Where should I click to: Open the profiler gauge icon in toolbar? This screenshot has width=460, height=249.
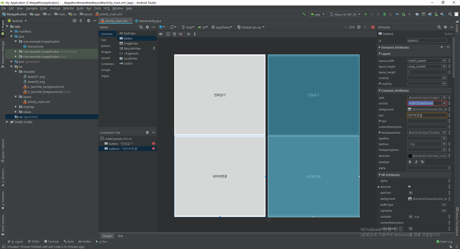(397, 14)
